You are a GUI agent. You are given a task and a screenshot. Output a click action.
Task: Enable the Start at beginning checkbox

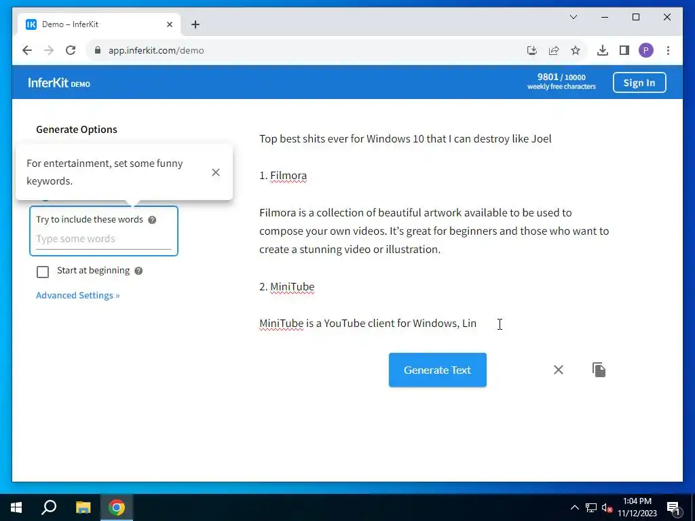tap(43, 271)
